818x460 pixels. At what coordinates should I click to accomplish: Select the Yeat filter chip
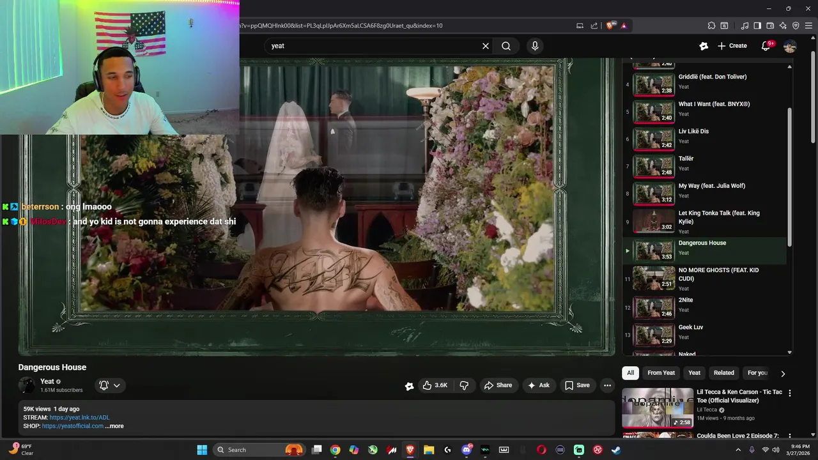(694, 372)
